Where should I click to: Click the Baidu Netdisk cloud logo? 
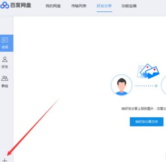(x=5, y=5)
